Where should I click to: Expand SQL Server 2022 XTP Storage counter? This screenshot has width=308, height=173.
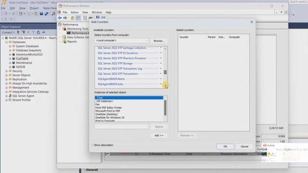tap(160, 63)
